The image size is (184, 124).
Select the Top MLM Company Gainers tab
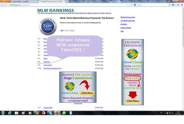52,2
